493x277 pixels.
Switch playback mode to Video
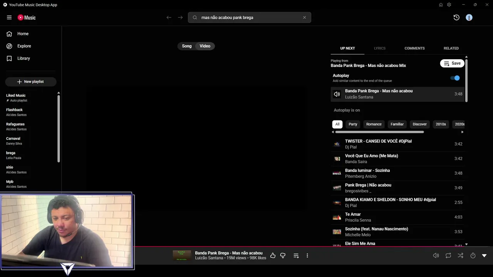pyautogui.click(x=205, y=46)
